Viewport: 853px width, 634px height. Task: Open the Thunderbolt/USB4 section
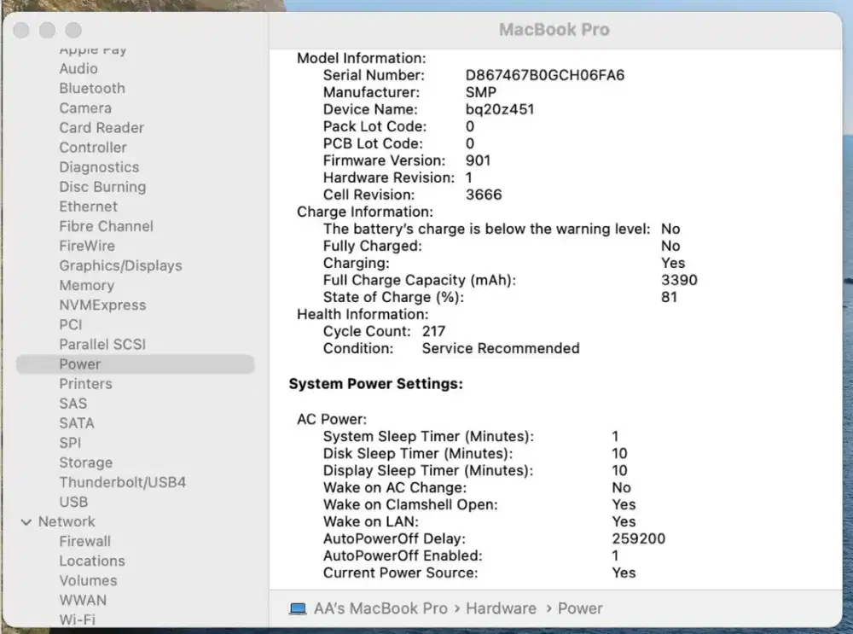click(x=122, y=482)
